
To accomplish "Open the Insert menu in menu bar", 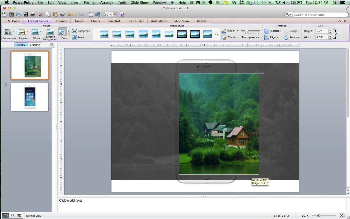I will click(75, 3).
